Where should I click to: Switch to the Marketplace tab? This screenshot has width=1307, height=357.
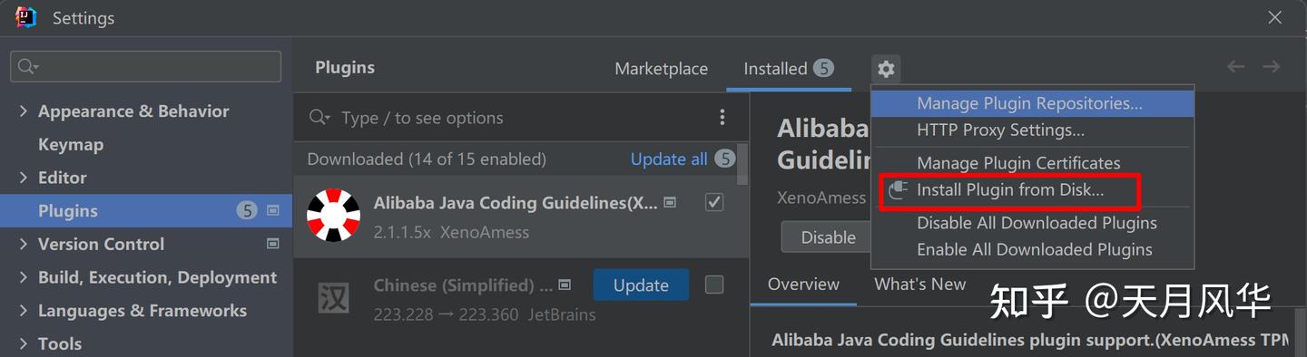pyautogui.click(x=661, y=69)
